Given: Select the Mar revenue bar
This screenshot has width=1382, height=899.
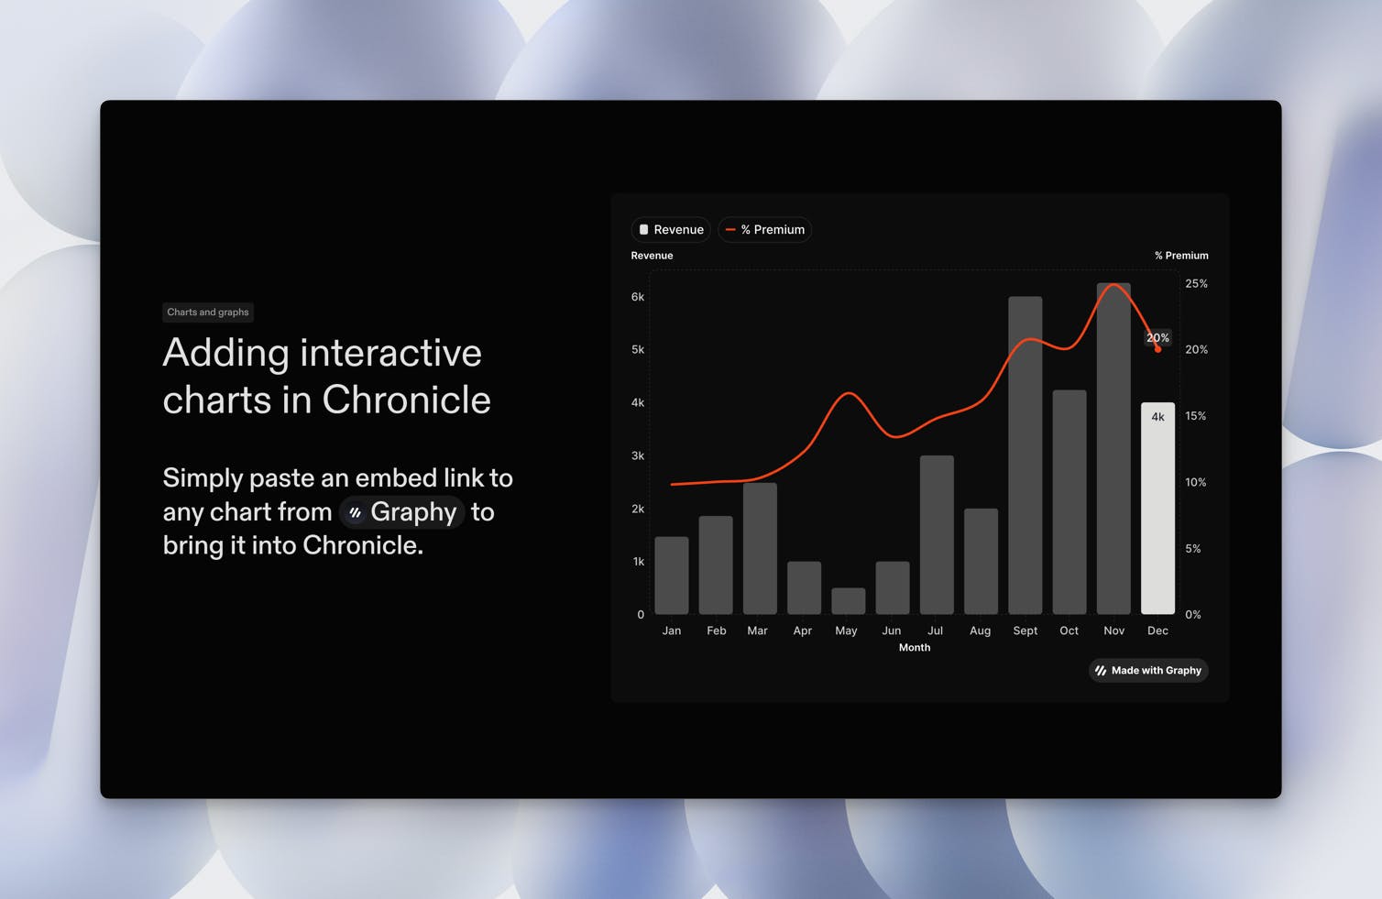Looking at the screenshot, I should (x=760, y=549).
